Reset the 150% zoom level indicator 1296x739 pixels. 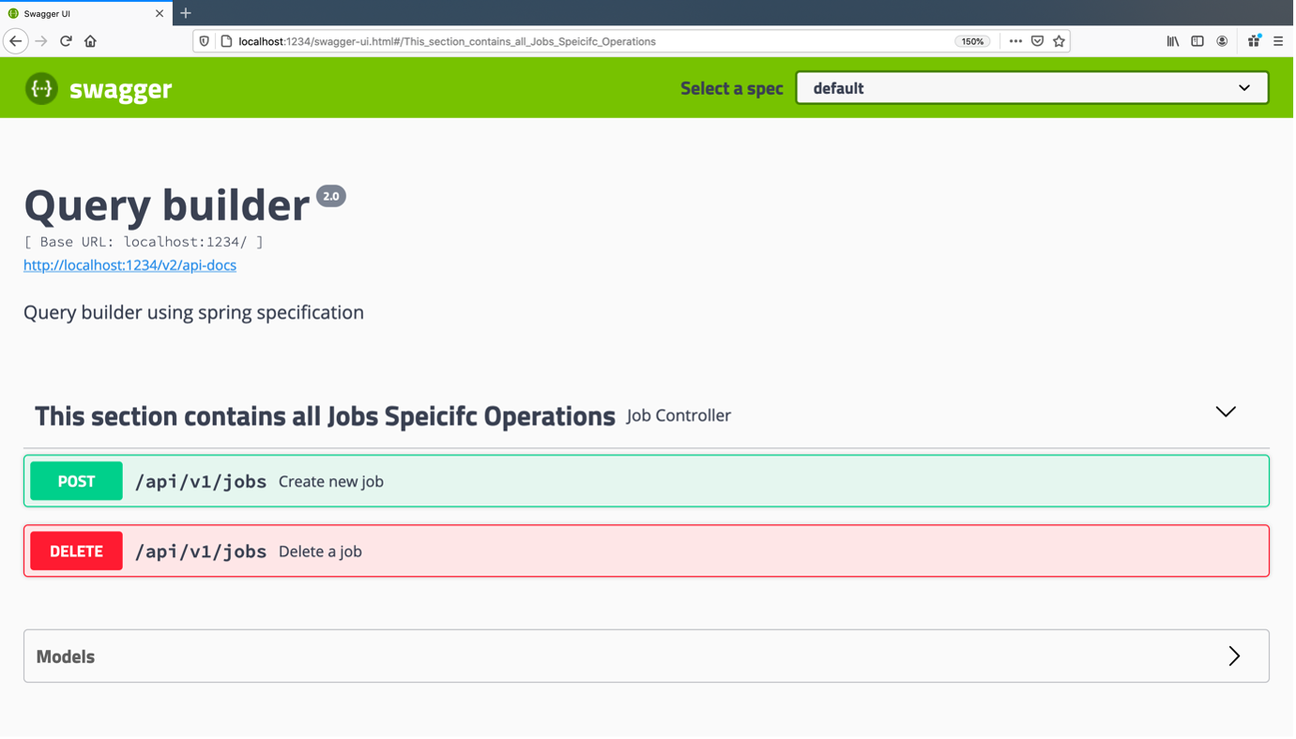pos(972,41)
